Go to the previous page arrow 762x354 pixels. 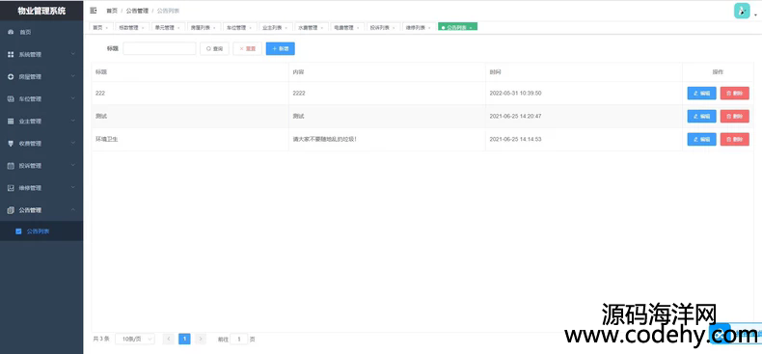169,339
